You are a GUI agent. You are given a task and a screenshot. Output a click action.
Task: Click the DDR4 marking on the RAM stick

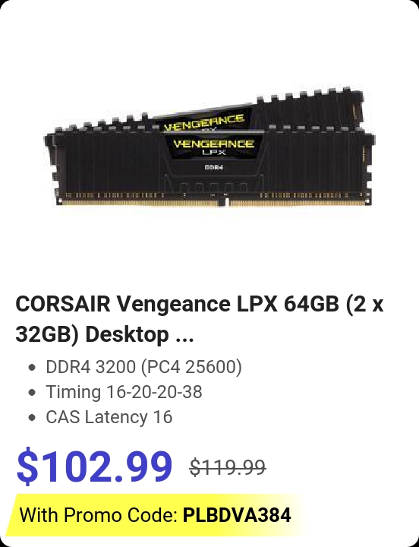[x=214, y=167]
